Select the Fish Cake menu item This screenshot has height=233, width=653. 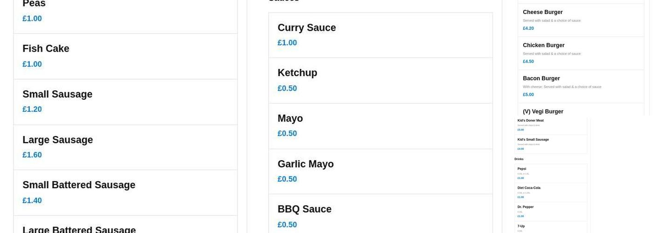[x=125, y=56]
